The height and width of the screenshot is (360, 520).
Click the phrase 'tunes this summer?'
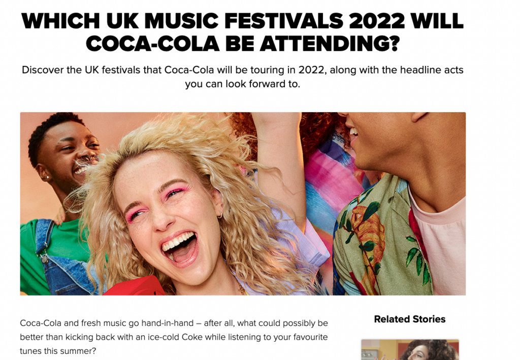58,351
